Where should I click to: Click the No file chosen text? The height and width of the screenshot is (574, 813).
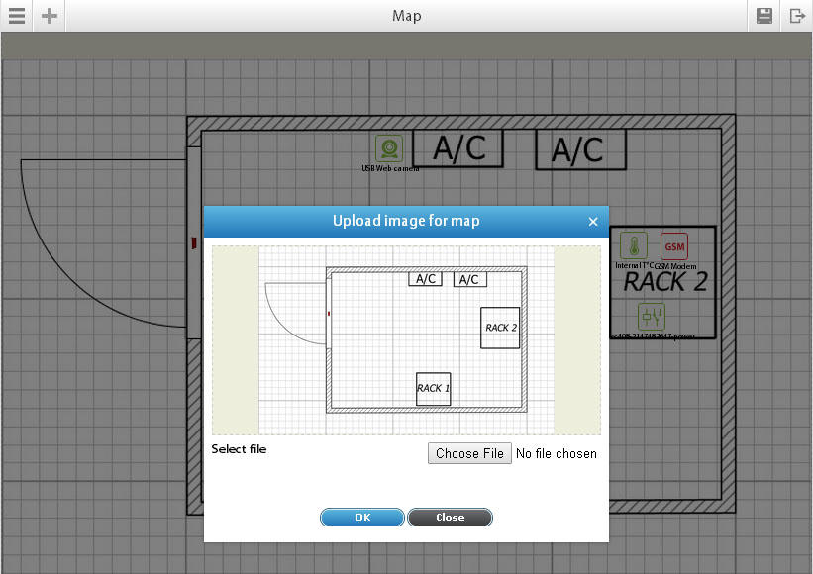click(557, 454)
